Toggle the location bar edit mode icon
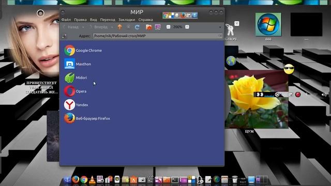The width and height of the screenshot is (331, 186). (64, 36)
